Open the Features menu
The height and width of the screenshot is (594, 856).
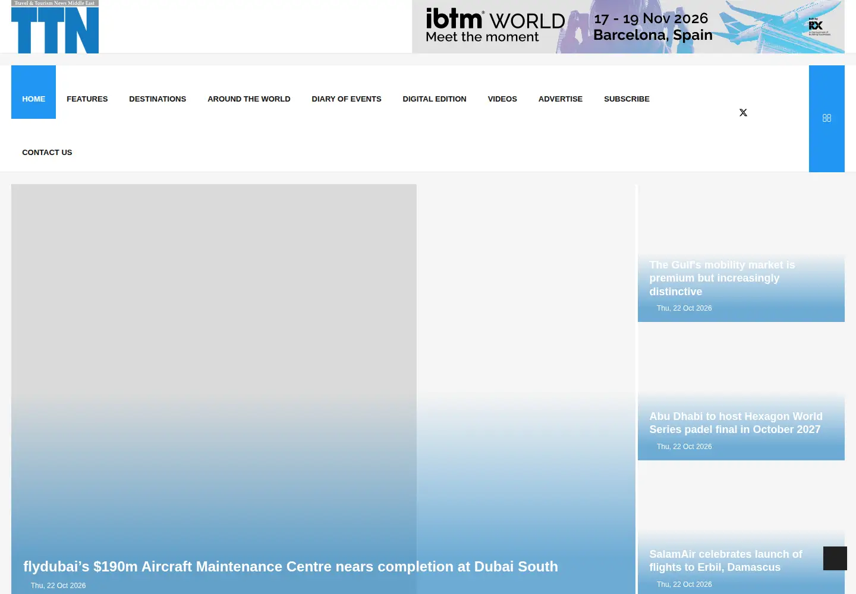pos(87,99)
